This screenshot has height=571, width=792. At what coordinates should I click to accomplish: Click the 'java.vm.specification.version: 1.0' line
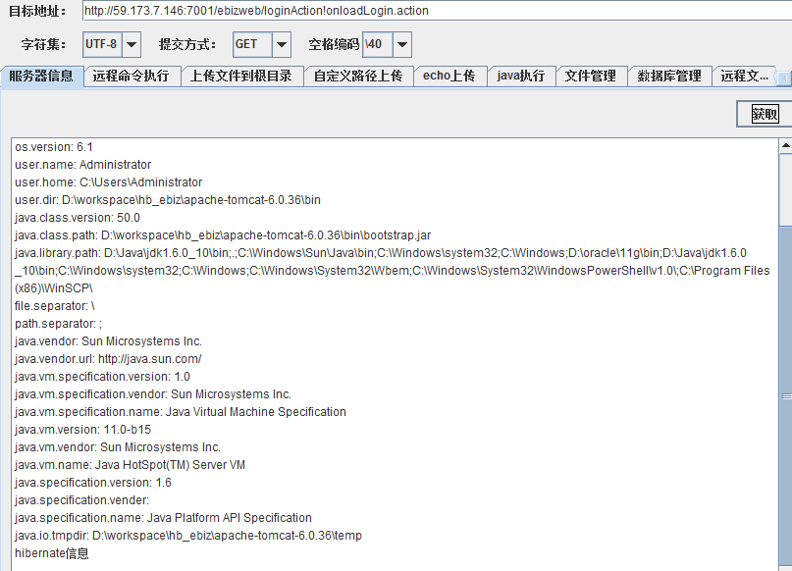click(102, 377)
